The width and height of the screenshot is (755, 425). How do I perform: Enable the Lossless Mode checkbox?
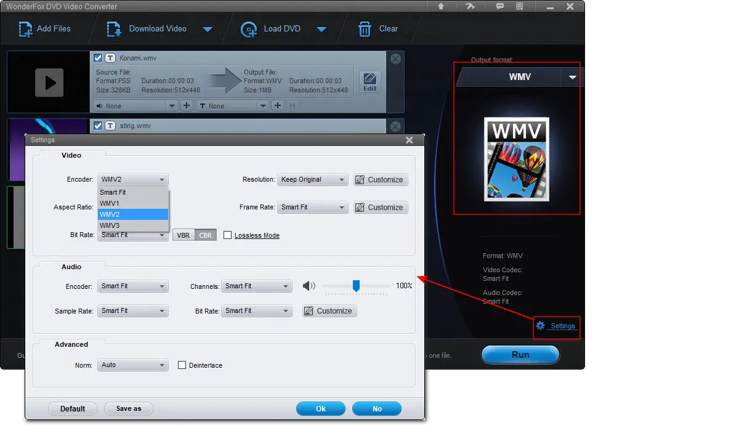click(x=227, y=235)
